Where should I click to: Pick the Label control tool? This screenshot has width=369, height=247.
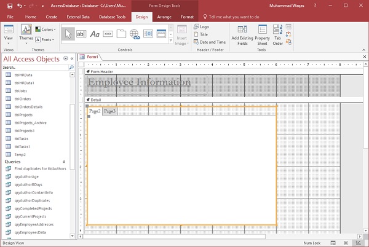[94, 34]
